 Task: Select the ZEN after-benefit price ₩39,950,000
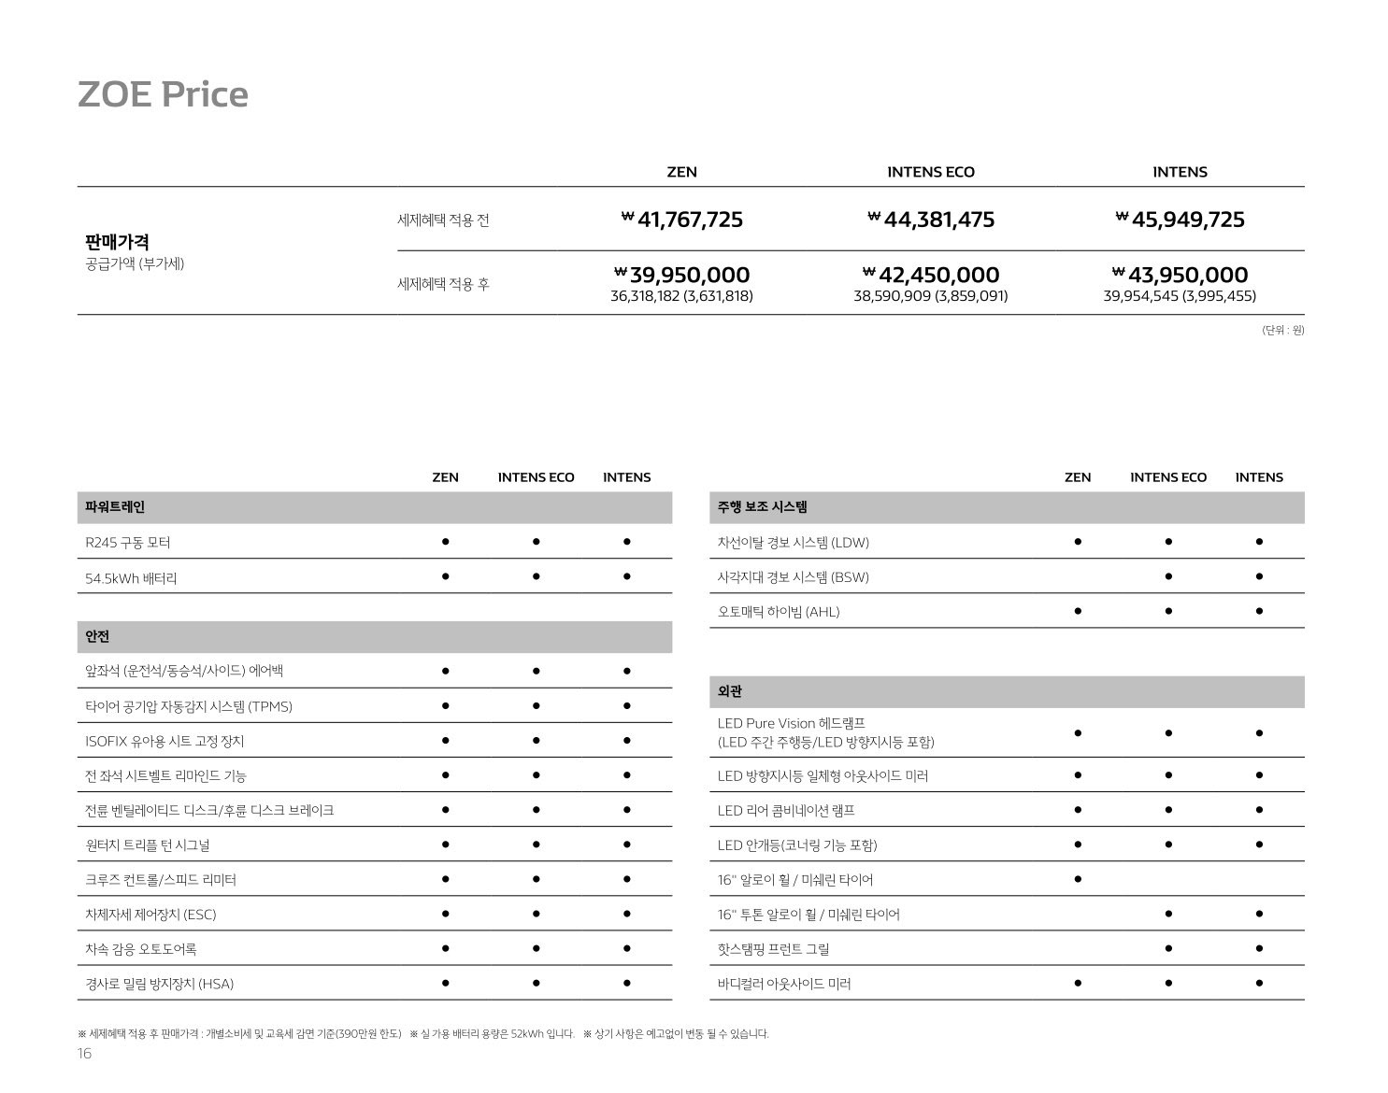click(x=682, y=275)
